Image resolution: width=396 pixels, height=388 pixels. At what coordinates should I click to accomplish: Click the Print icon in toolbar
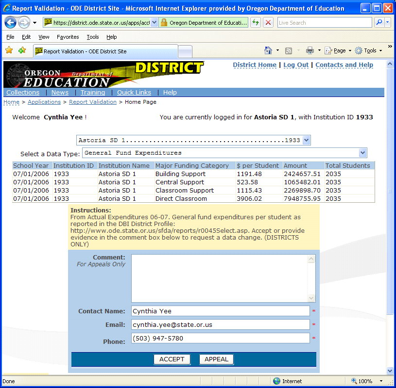pyautogui.click(x=310, y=50)
